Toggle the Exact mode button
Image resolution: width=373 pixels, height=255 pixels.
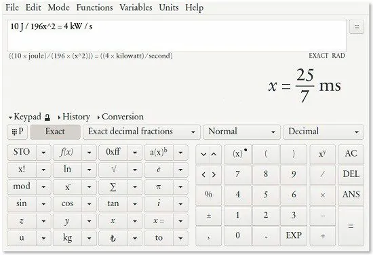(x=55, y=132)
